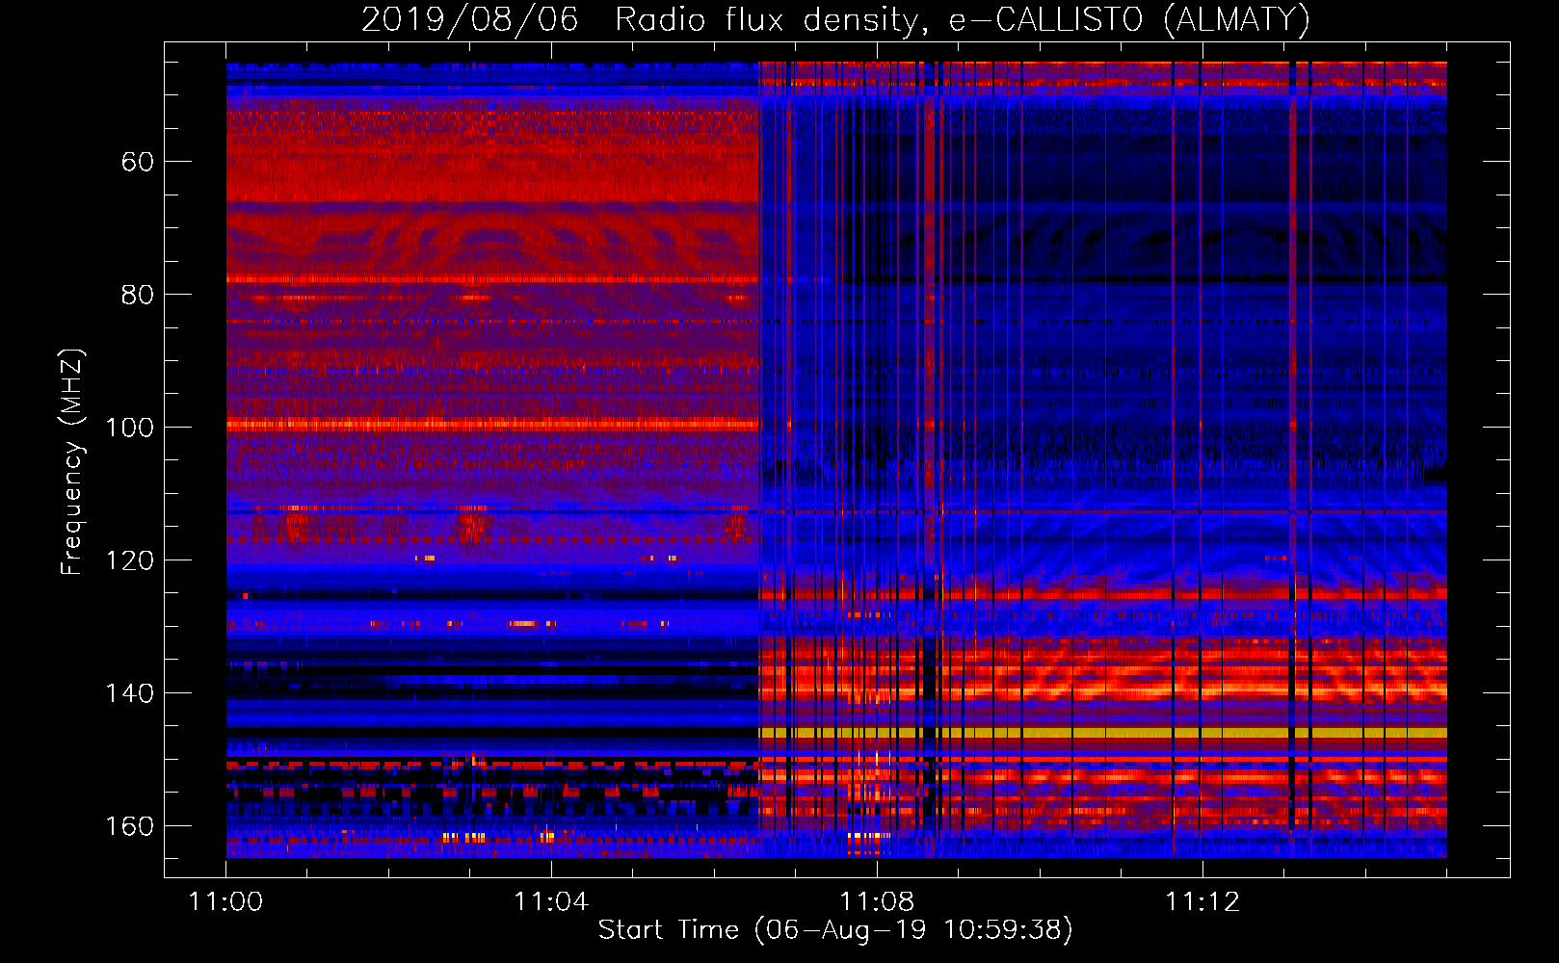The image size is (1559, 963).
Task: Click the 'Start Time (06-Aug-19 10:59:38)' axis label
Action: click(x=835, y=930)
